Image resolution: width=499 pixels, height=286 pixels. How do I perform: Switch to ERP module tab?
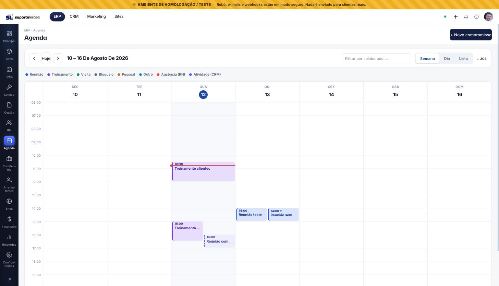tap(57, 17)
